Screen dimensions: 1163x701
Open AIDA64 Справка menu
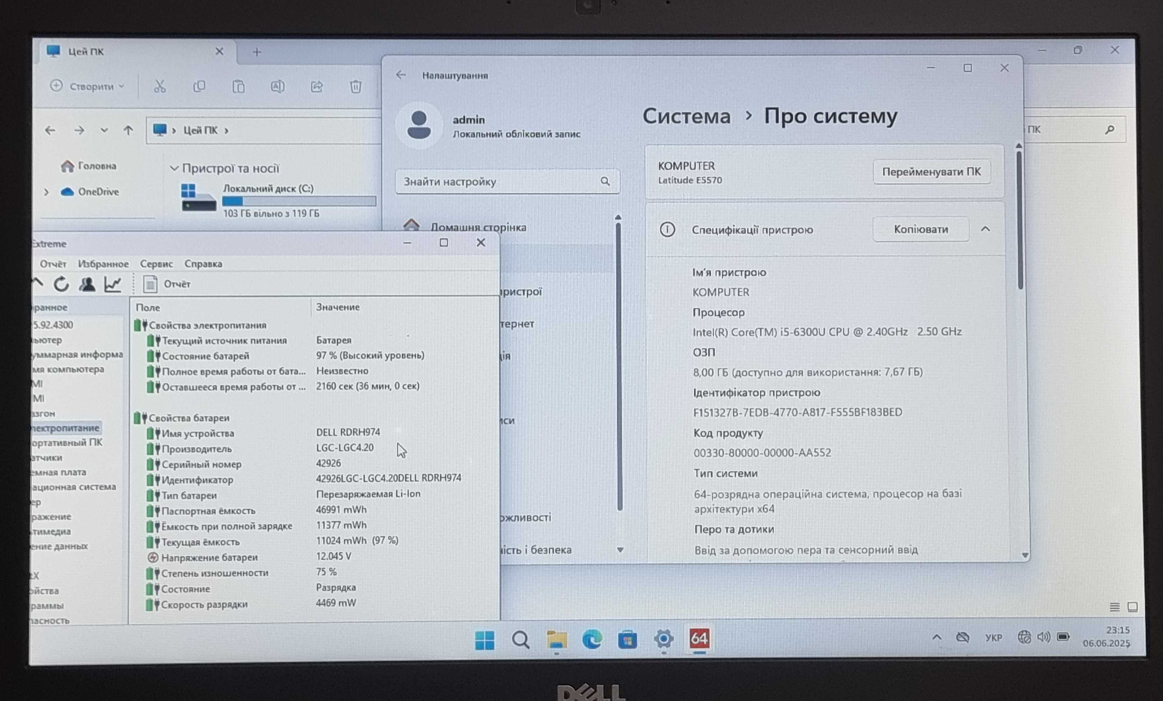point(203,264)
